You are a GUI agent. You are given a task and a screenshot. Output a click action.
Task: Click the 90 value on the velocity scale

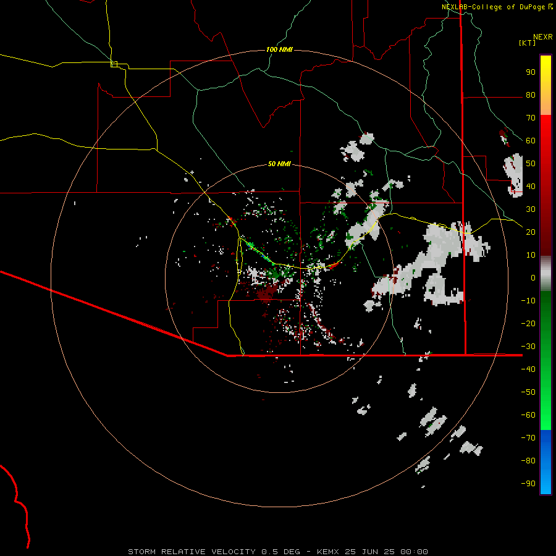(x=531, y=72)
